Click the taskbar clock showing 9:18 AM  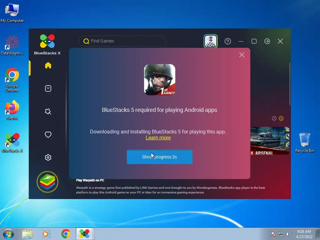[304, 234]
